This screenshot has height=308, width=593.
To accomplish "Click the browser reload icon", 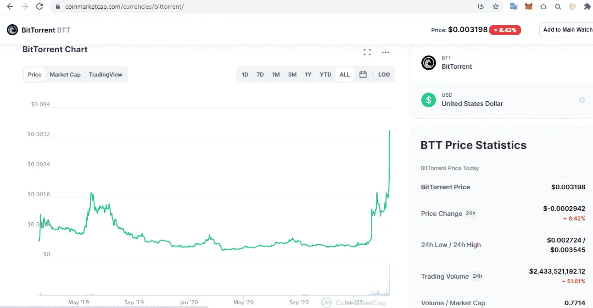I will tap(39, 6).
